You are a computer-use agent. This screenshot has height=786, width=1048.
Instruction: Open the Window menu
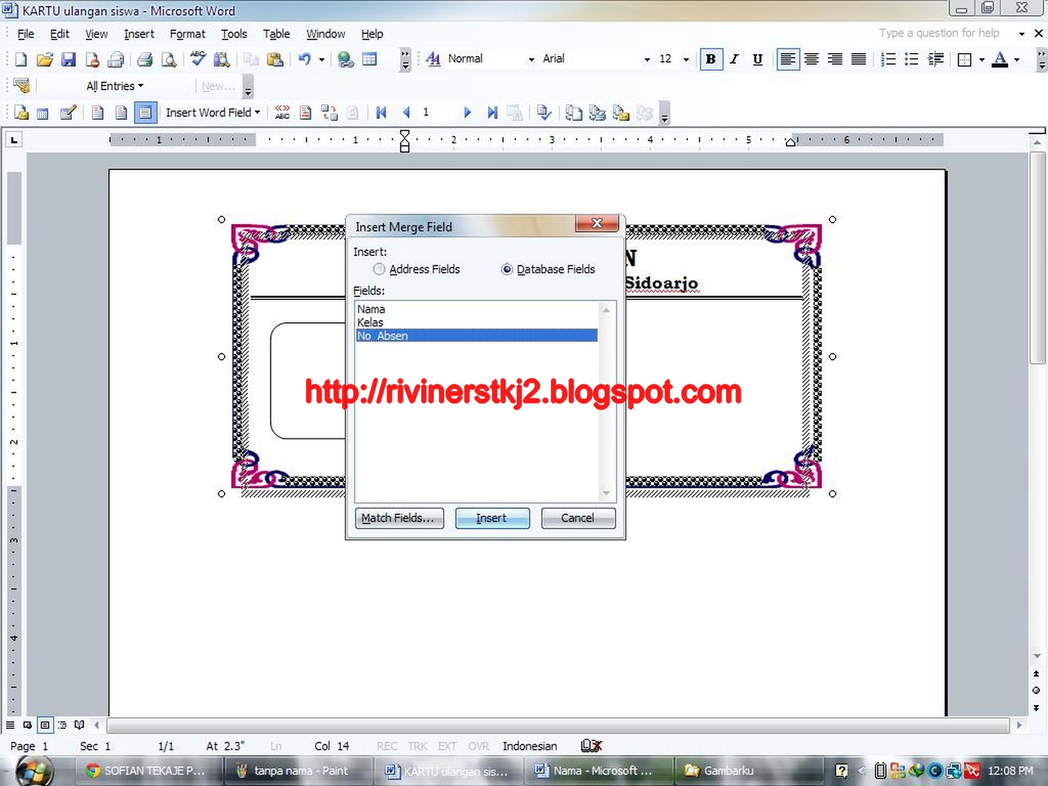[x=326, y=34]
